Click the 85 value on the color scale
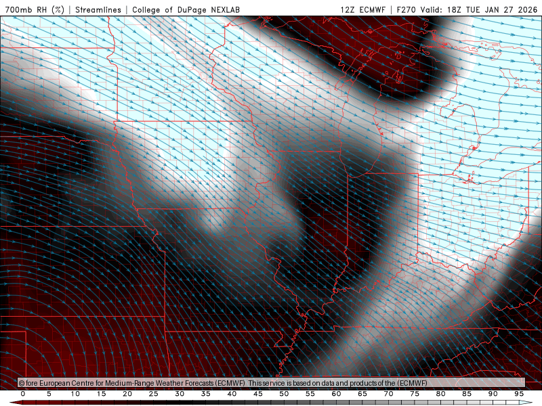The image size is (542, 406). point(467,394)
